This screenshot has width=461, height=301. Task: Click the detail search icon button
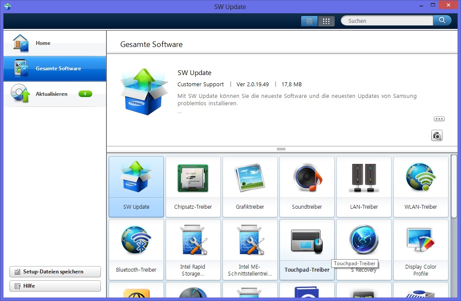pyautogui.click(x=437, y=135)
